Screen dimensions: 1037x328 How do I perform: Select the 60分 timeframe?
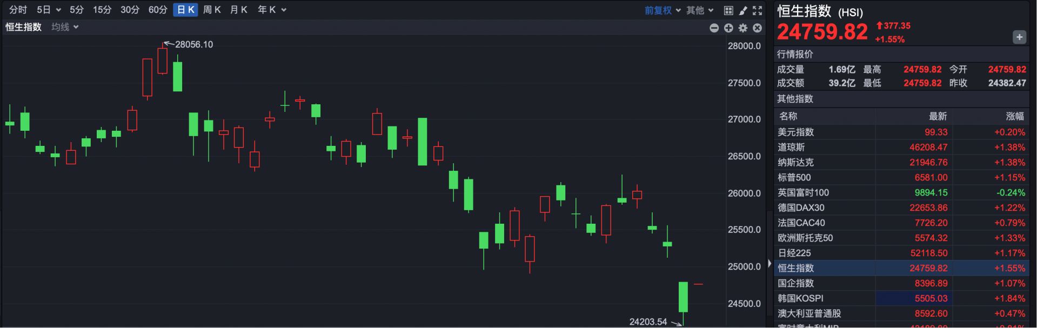pyautogui.click(x=158, y=10)
